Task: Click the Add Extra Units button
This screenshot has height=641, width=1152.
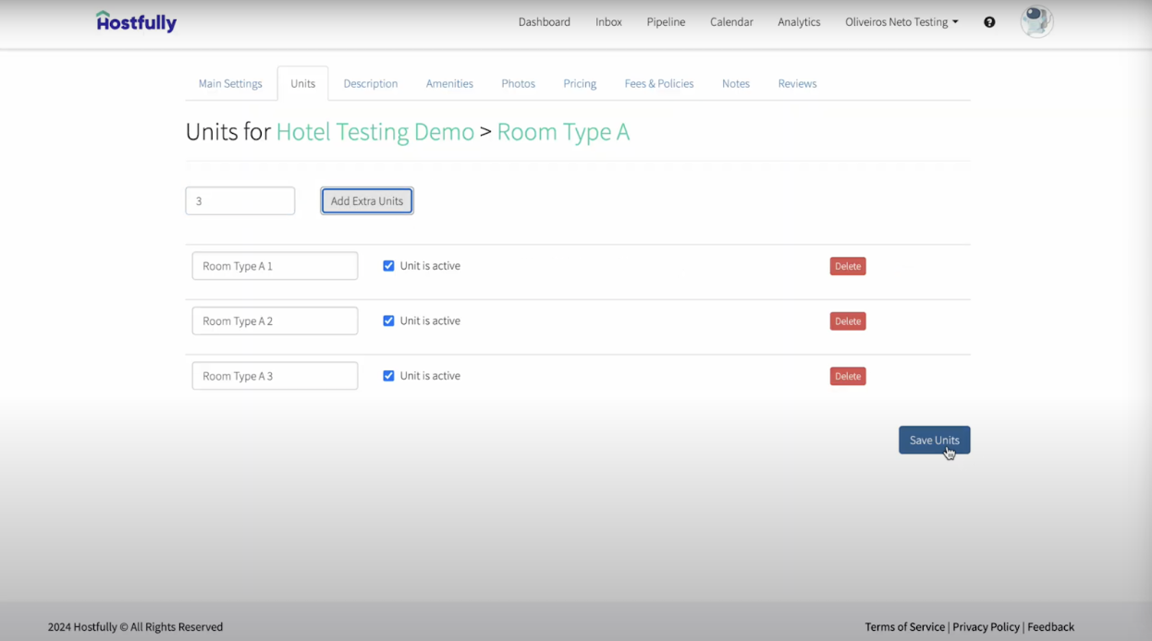Action: [367, 200]
